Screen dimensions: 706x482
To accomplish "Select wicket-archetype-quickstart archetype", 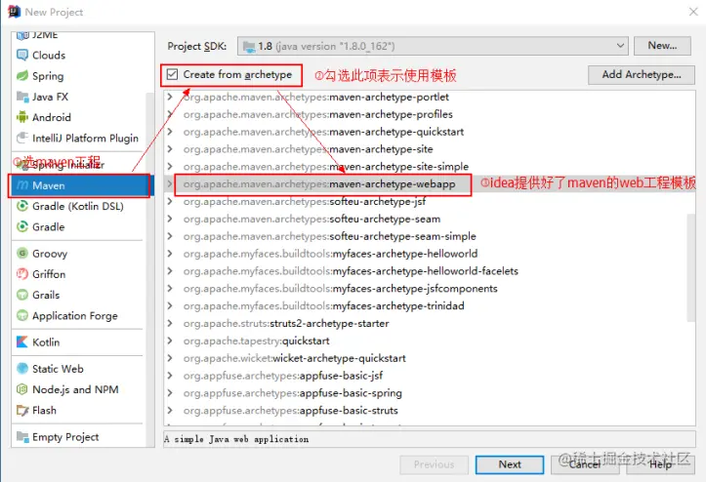I will click(x=295, y=358).
